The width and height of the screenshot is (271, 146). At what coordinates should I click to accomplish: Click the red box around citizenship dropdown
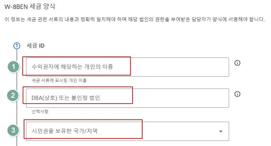83,129
